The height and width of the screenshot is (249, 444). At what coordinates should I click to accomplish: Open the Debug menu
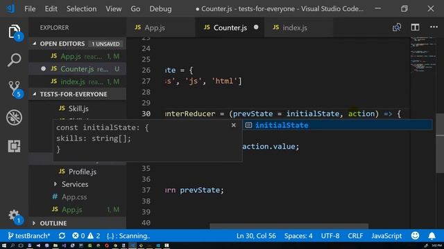tap(160, 9)
